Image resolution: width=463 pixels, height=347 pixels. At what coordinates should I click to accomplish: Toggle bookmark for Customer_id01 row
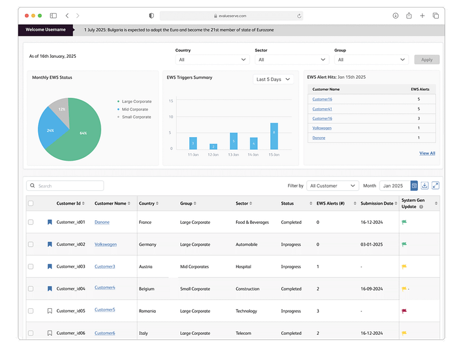click(50, 222)
